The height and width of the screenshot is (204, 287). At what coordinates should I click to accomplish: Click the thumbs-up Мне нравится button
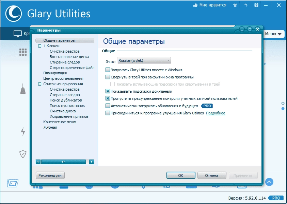[210, 5]
